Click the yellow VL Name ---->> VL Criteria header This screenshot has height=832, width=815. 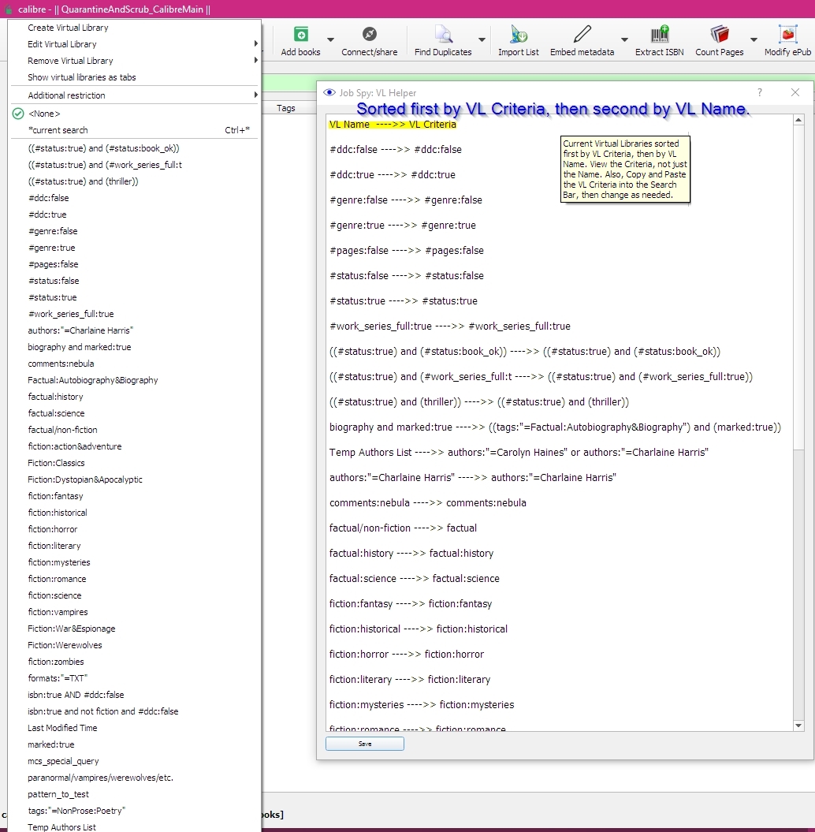(x=393, y=124)
